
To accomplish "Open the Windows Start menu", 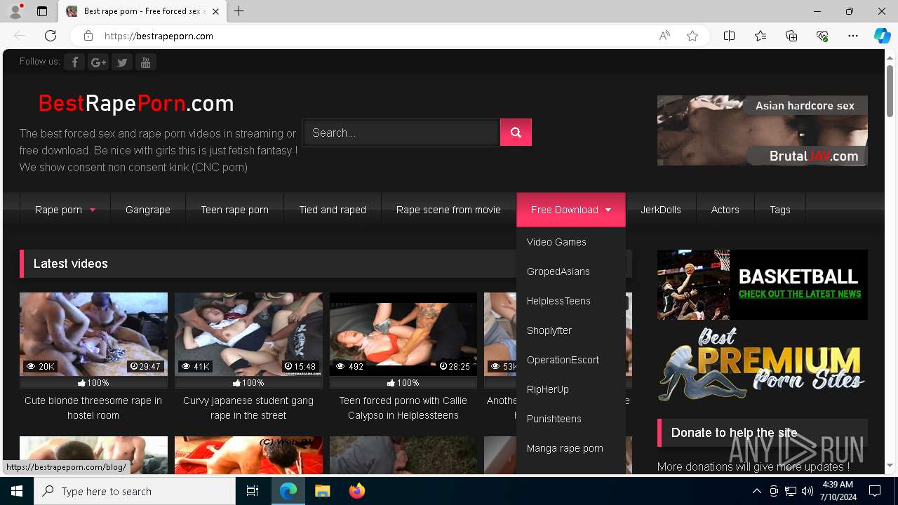I will (x=17, y=491).
